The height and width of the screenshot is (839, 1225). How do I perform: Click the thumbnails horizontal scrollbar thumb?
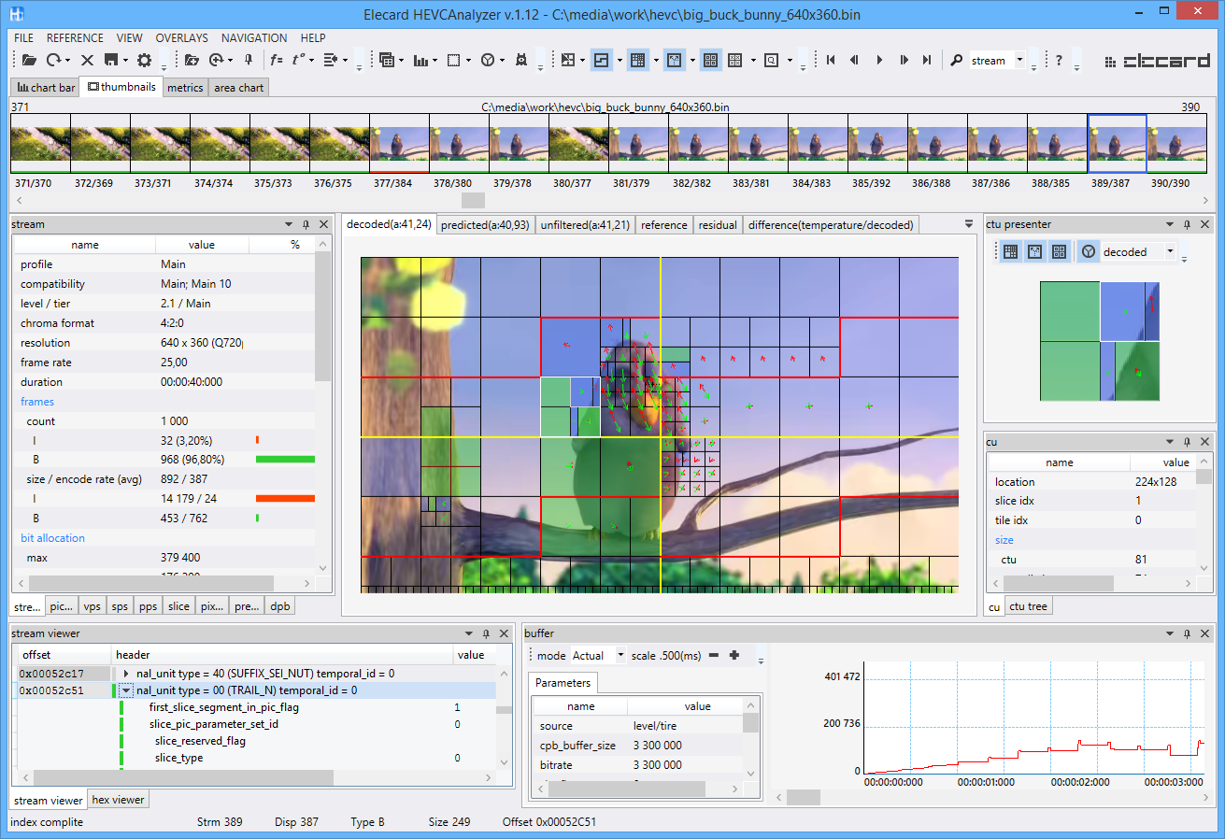pos(474,200)
